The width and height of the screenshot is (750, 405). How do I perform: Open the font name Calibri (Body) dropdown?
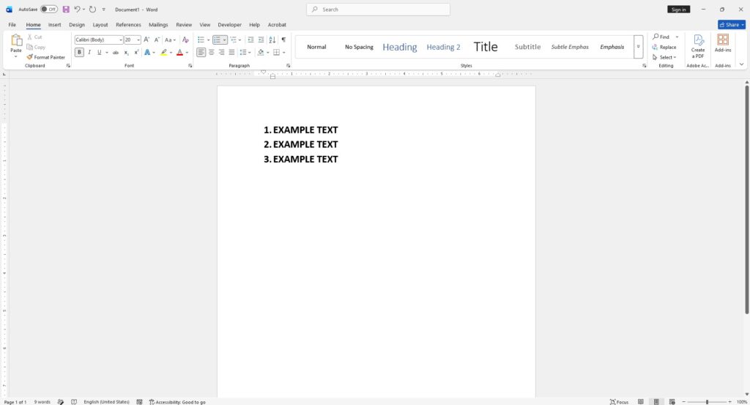pyautogui.click(x=121, y=40)
